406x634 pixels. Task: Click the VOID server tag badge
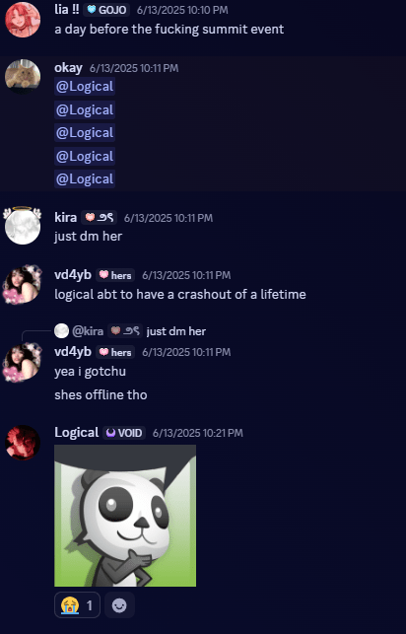[124, 433]
